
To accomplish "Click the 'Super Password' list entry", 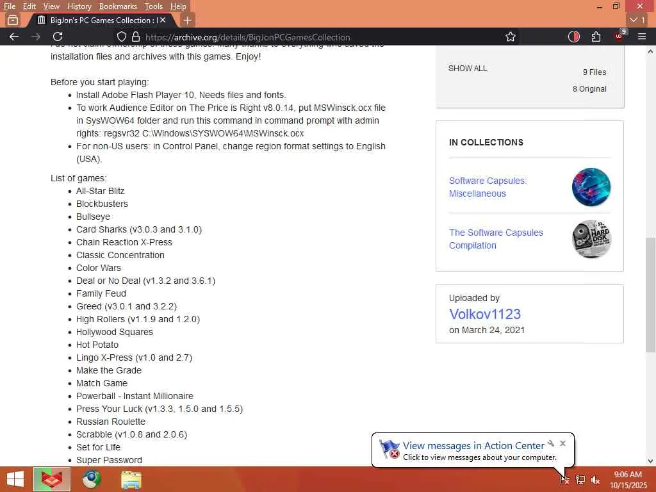I will [109, 460].
